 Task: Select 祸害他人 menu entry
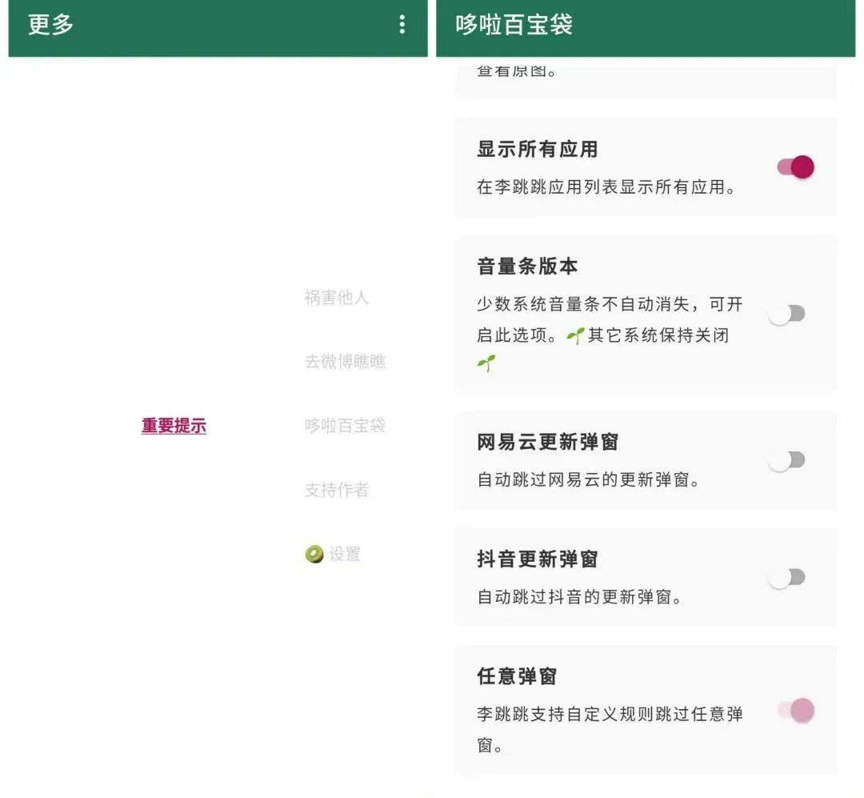click(336, 298)
